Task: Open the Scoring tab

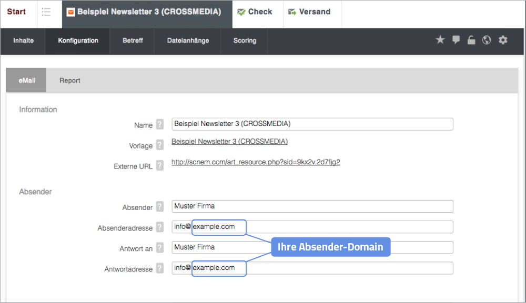Action: [245, 41]
